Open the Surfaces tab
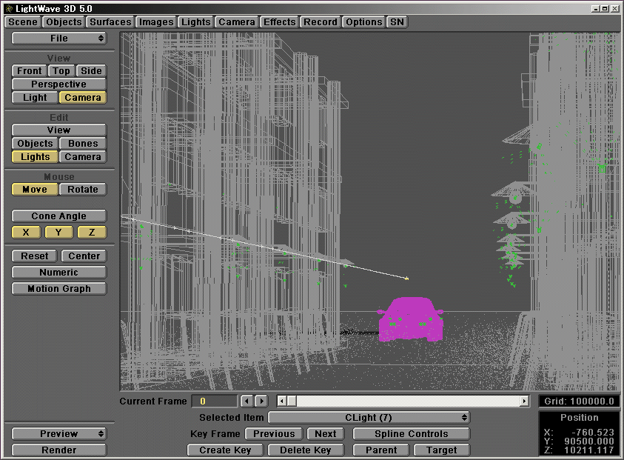 pyautogui.click(x=110, y=21)
